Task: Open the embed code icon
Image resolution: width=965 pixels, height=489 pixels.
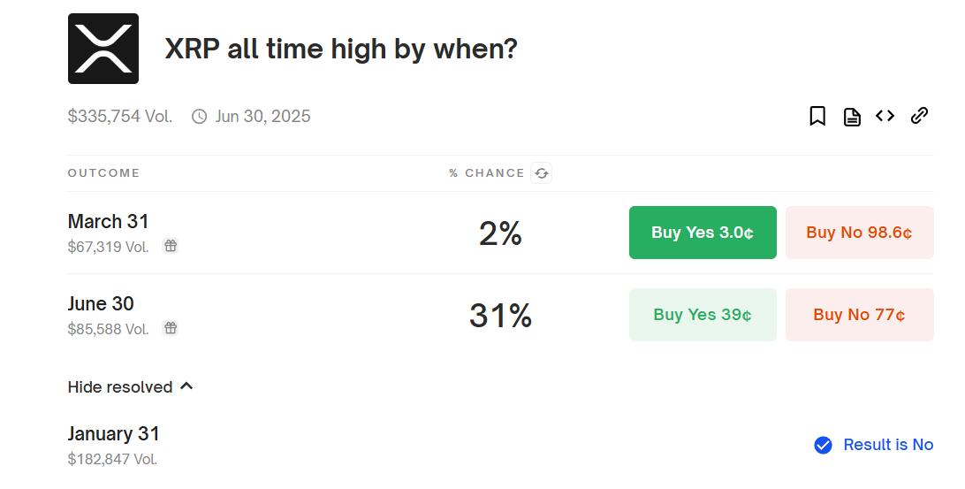Action: point(885,115)
